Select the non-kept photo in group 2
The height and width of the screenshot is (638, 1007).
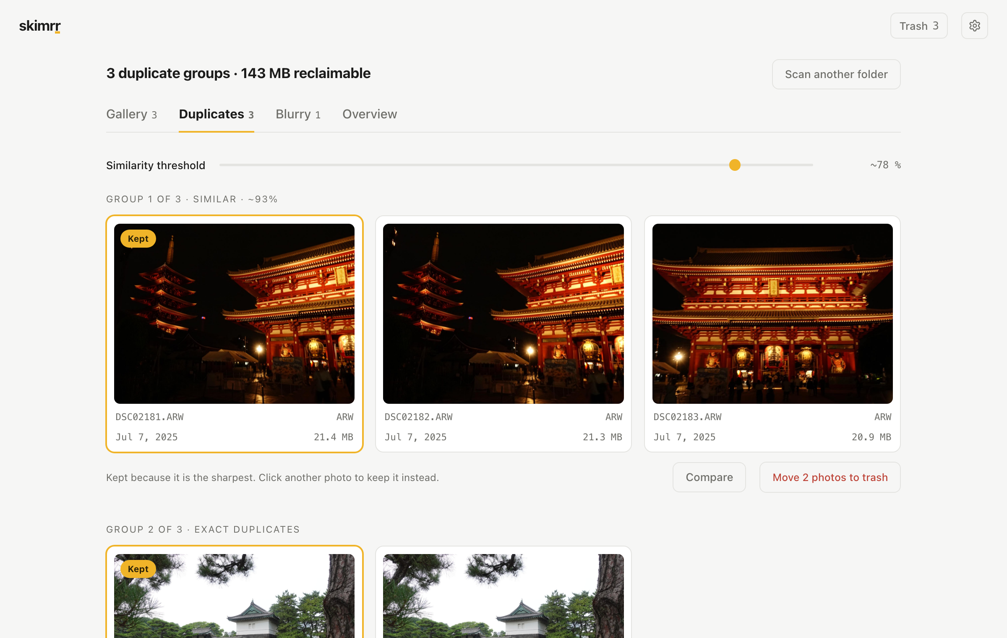tap(503, 596)
